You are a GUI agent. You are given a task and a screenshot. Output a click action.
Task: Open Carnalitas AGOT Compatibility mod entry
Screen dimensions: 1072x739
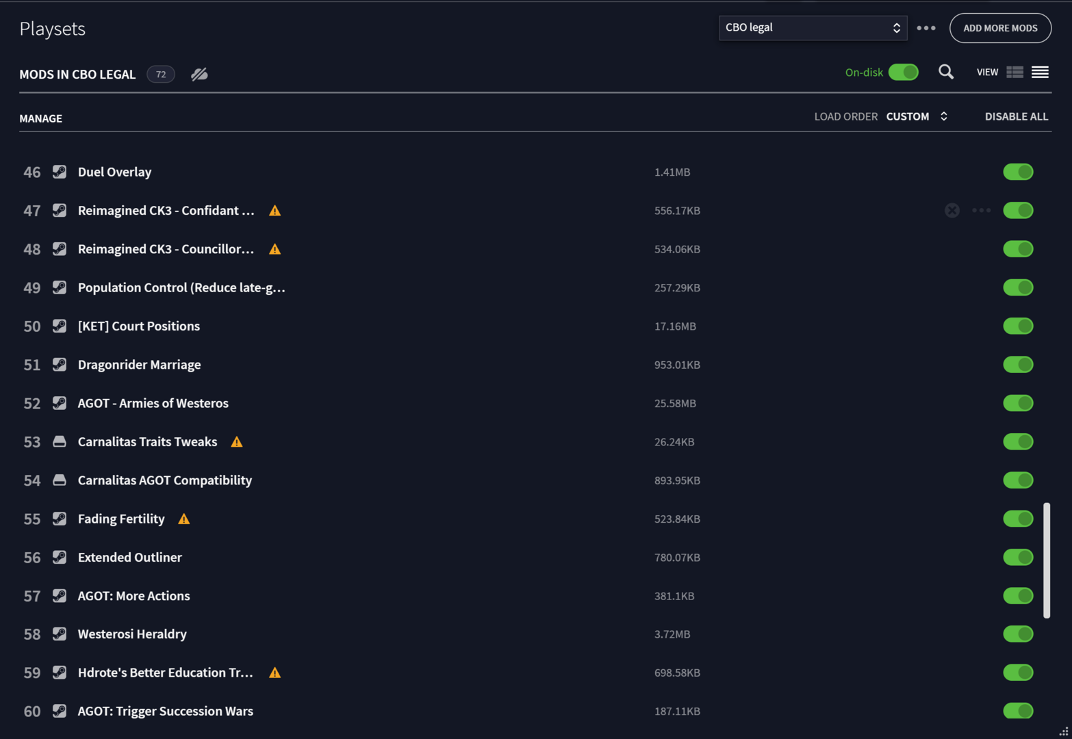click(x=165, y=480)
